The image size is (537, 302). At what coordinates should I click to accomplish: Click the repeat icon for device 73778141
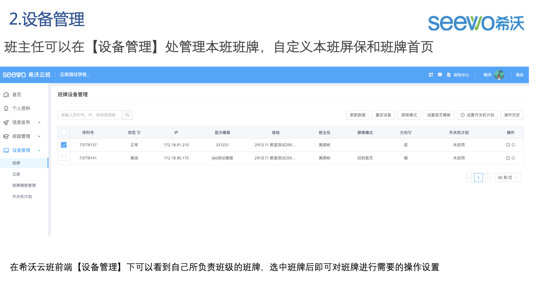tap(513, 158)
